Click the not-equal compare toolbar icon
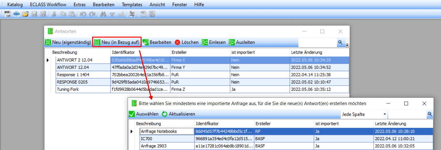Viewport: 441px width, 150px height. point(132,14)
